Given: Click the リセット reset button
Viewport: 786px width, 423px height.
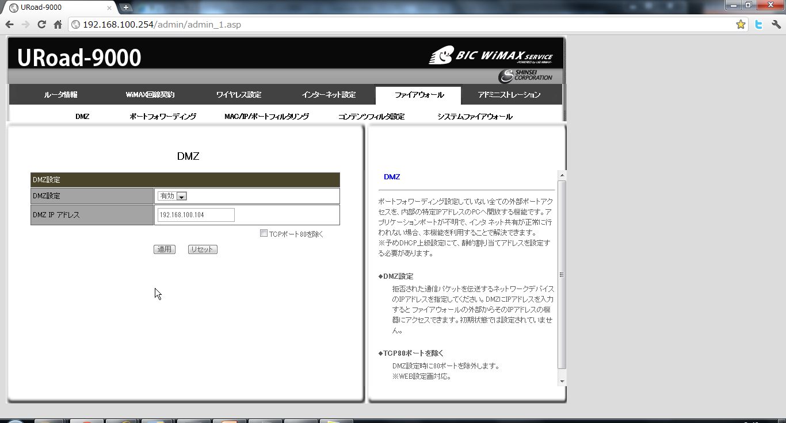Looking at the screenshot, I should (203, 249).
